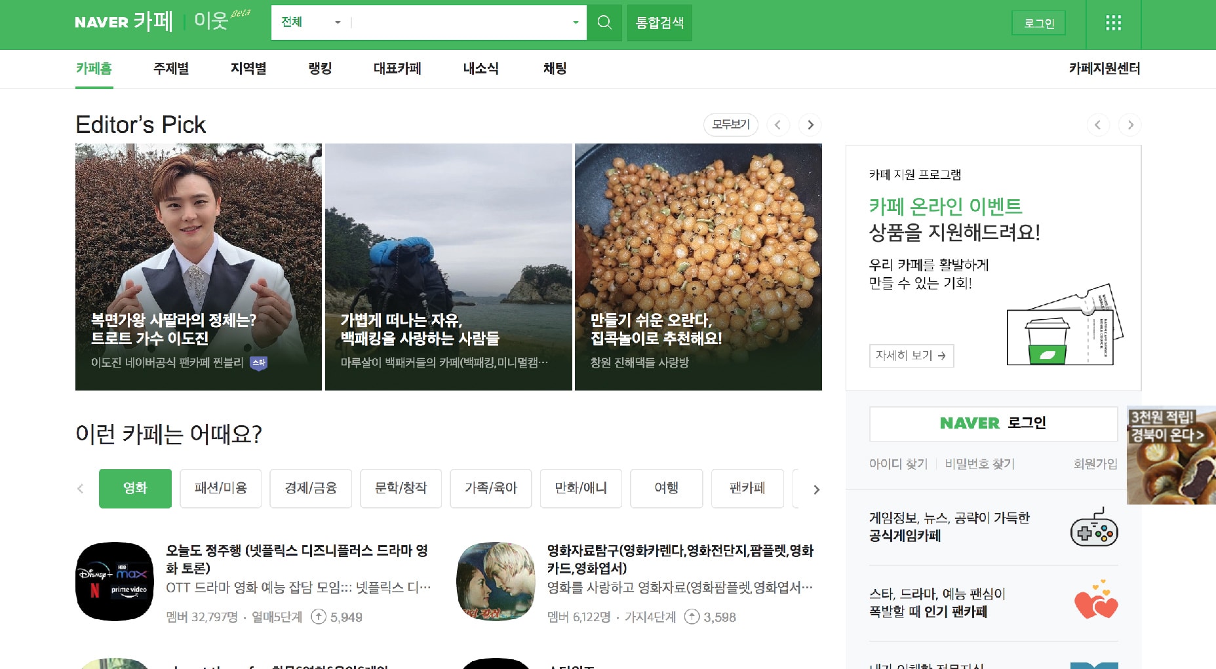Viewport: 1216px width, 669px height.
Task: Click the 멤버 32,797명 member count
Action: pyautogui.click(x=202, y=617)
